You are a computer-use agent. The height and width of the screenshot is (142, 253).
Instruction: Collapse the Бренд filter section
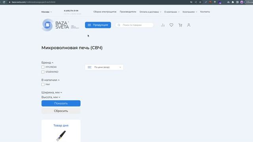[x=47, y=62]
